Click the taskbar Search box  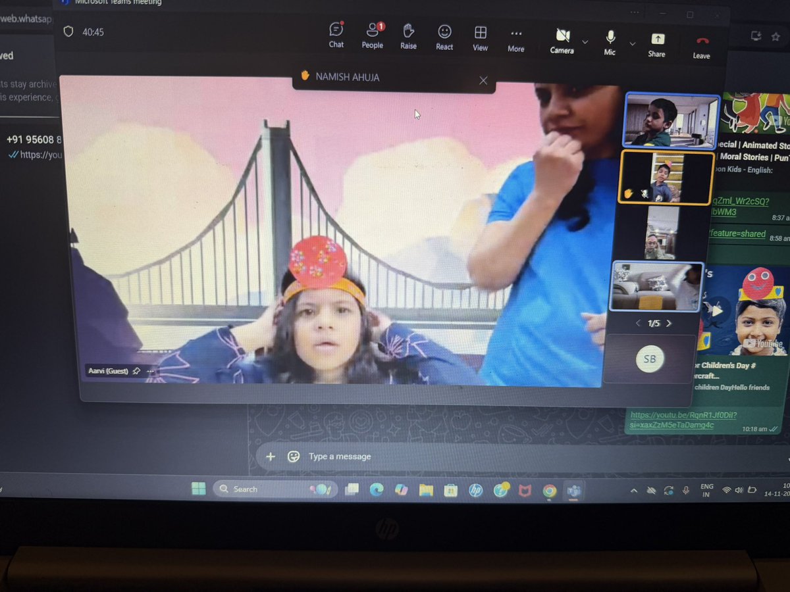[x=276, y=489]
